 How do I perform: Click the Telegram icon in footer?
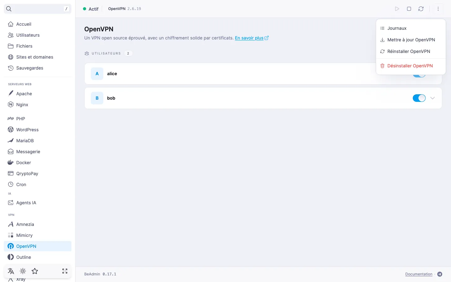click(440, 274)
